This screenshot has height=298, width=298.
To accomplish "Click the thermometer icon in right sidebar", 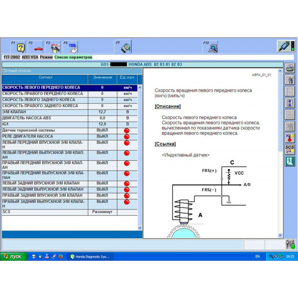I will point(289,138).
